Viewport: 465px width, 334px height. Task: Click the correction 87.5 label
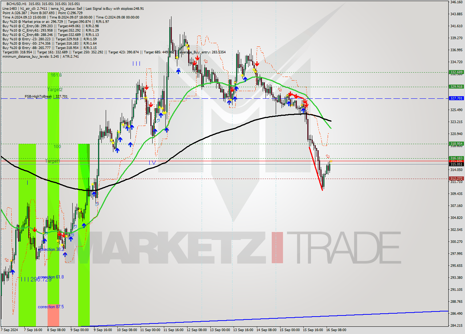tap(51, 307)
